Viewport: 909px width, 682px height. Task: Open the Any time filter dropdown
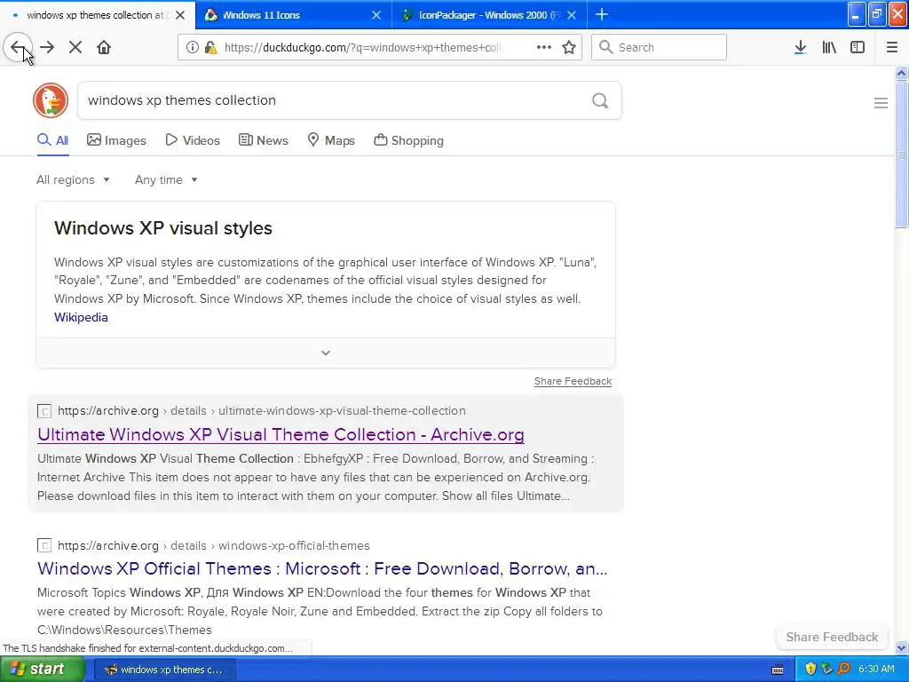[166, 179]
